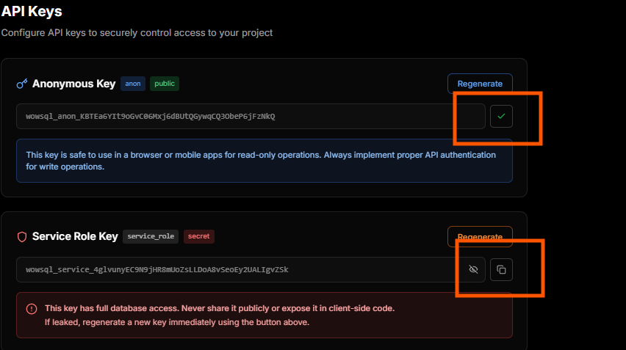626x350 pixels.
Task: Click the 'Service Role Key' title text
Action: 75,236
